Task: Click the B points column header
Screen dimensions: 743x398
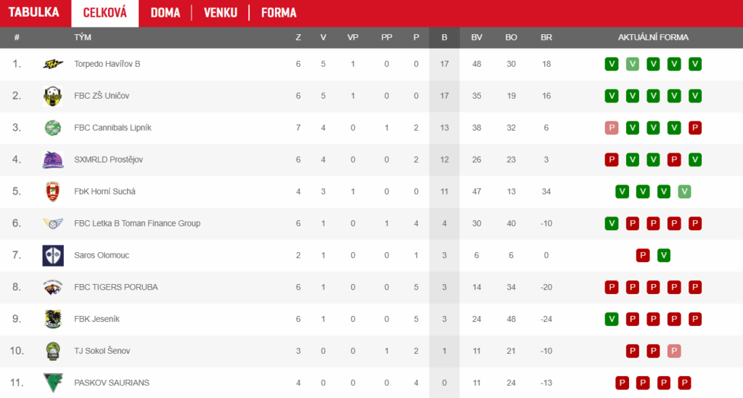Action: pyautogui.click(x=444, y=37)
